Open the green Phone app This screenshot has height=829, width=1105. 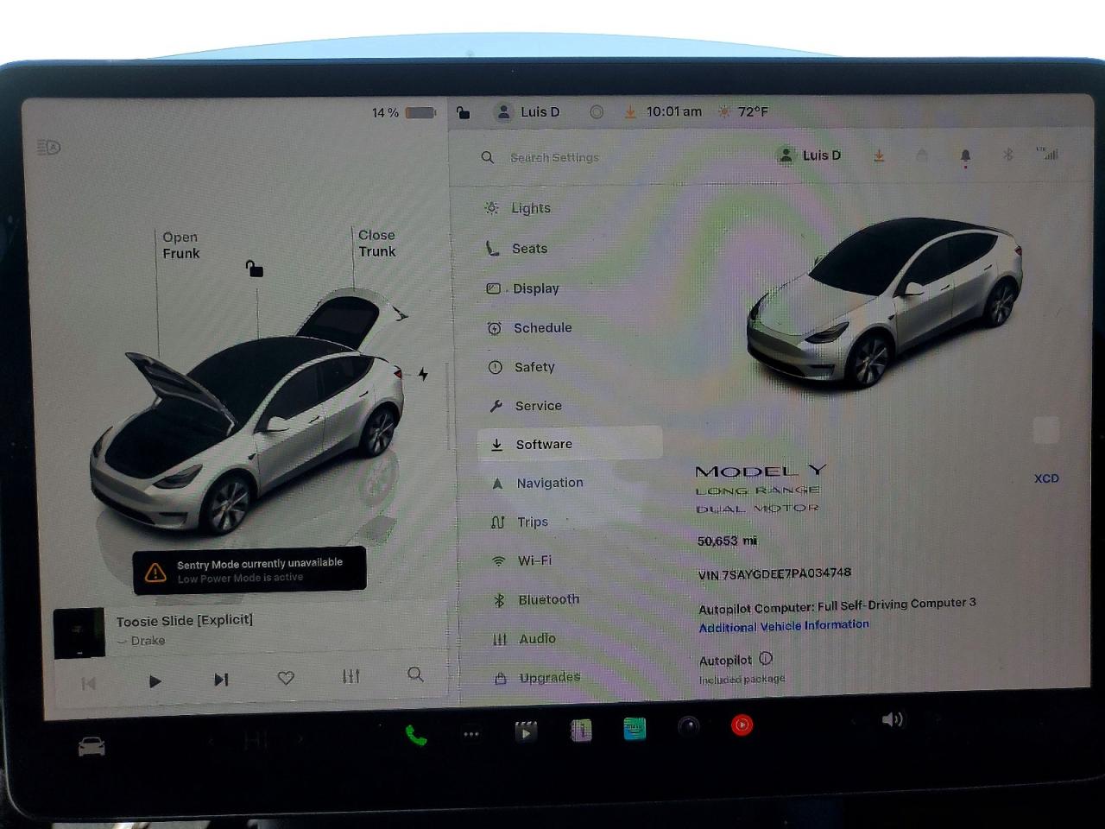point(416,735)
